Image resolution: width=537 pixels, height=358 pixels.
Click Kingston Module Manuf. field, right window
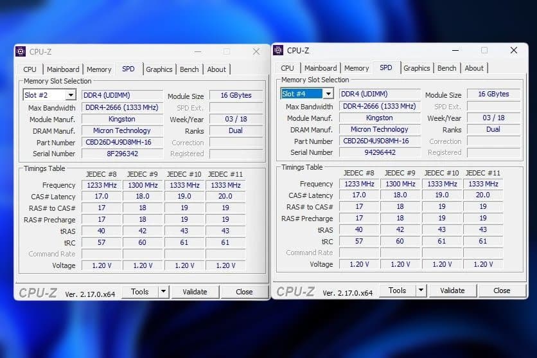click(x=380, y=118)
